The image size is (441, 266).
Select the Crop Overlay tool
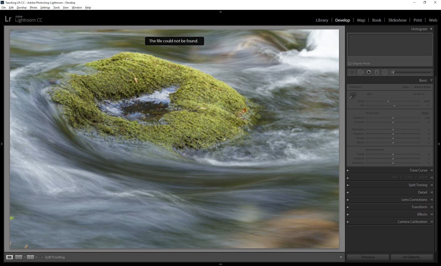352,72
